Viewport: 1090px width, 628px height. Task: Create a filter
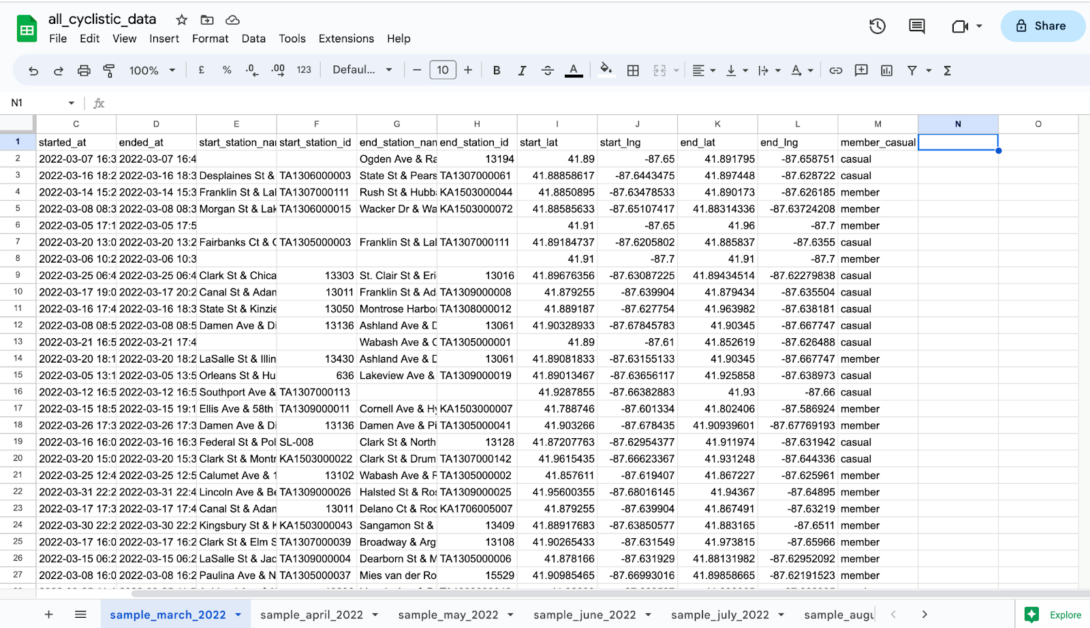911,70
